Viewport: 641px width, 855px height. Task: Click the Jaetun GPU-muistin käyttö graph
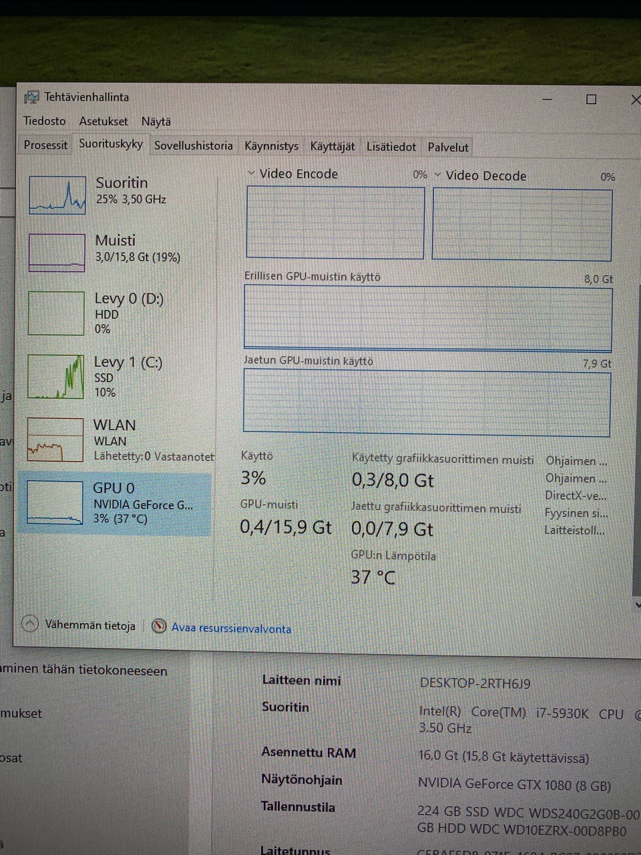click(427, 403)
